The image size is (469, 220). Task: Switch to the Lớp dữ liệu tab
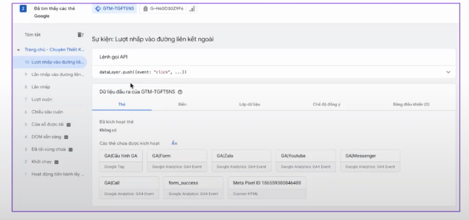250,104
